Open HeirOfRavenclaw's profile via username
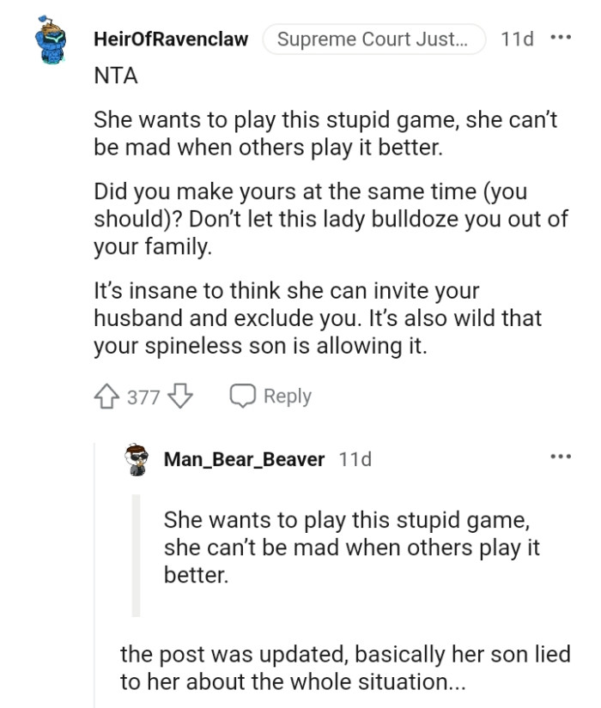 pyautogui.click(x=171, y=39)
